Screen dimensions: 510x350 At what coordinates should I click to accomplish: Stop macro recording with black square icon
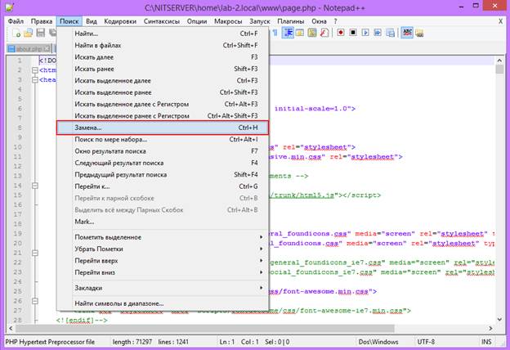click(x=353, y=33)
